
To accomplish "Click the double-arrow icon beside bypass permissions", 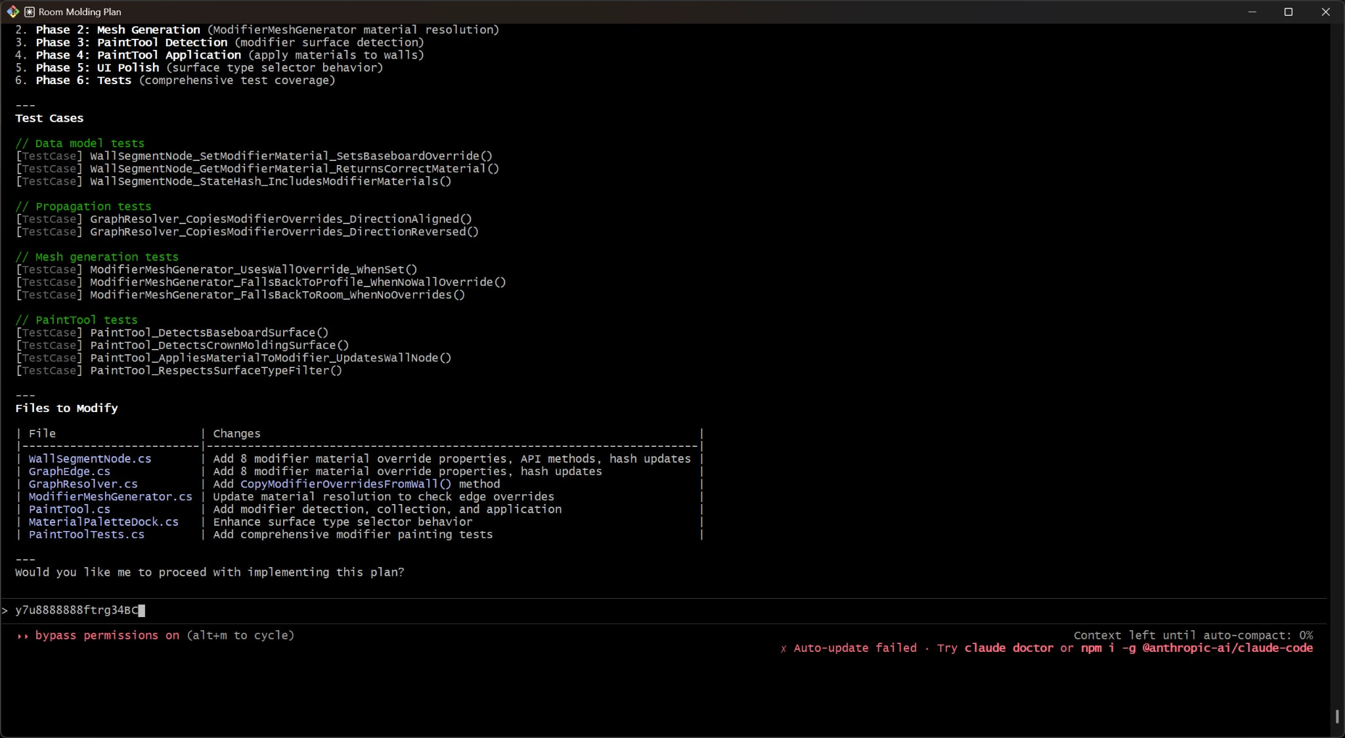I will pos(23,635).
